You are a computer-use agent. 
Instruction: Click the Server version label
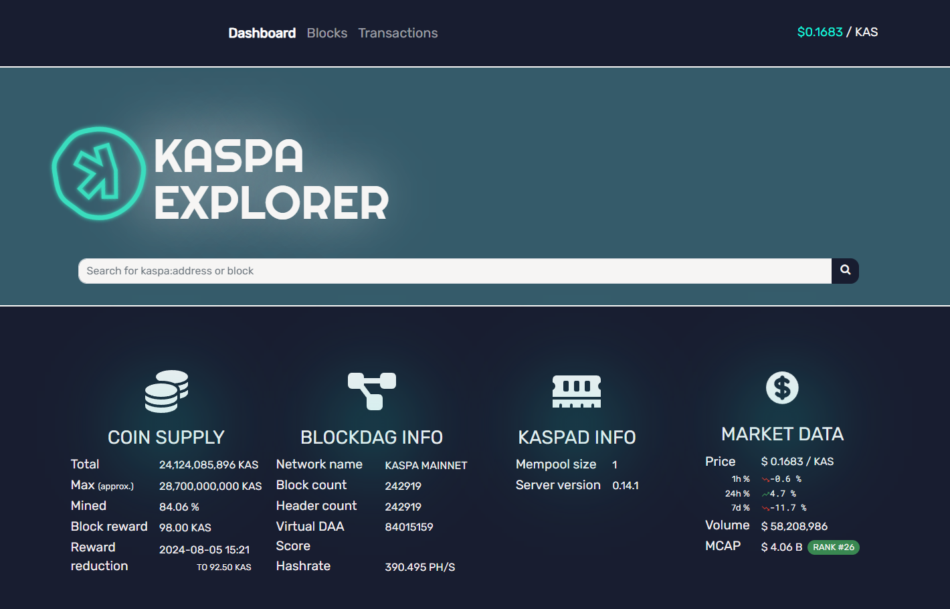pos(558,485)
